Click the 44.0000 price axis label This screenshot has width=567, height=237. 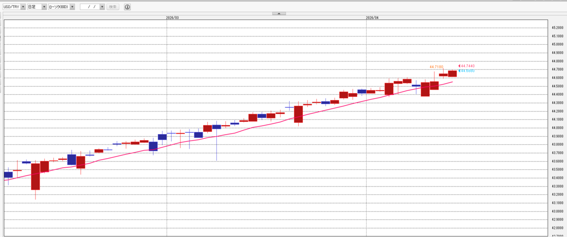tap(557, 128)
